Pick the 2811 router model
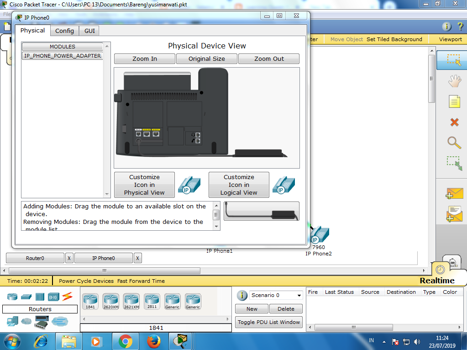The width and height of the screenshot is (467, 350). [x=152, y=302]
